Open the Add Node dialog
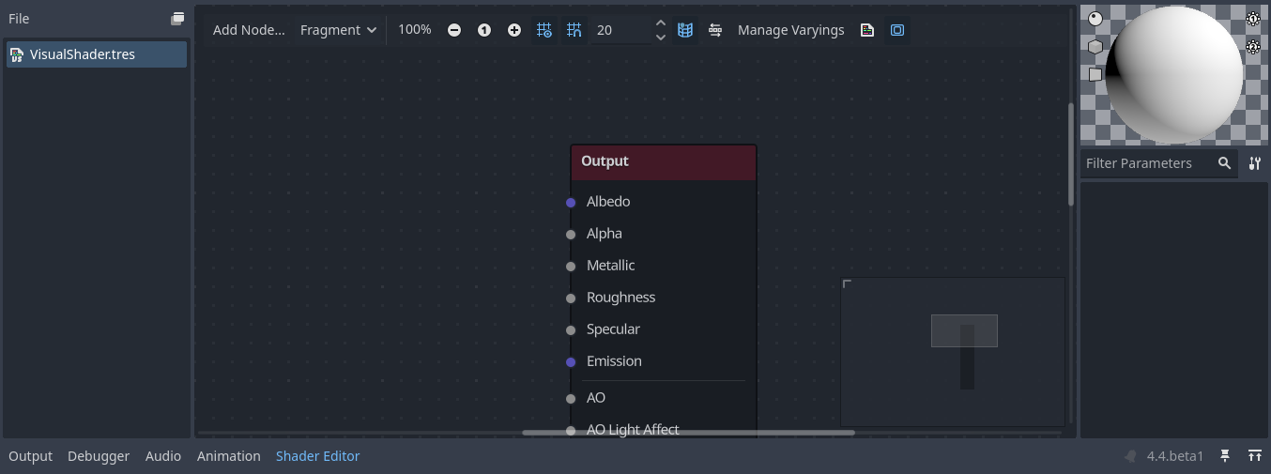This screenshot has width=1271, height=474. click(x=249, y=30)
